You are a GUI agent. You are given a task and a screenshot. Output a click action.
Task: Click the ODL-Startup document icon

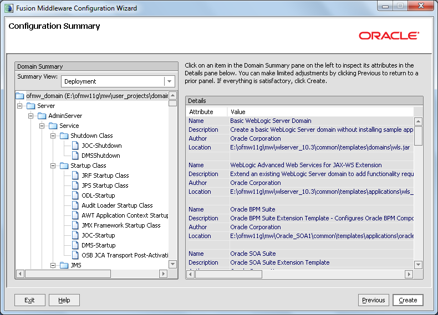[x=75, y=195]
